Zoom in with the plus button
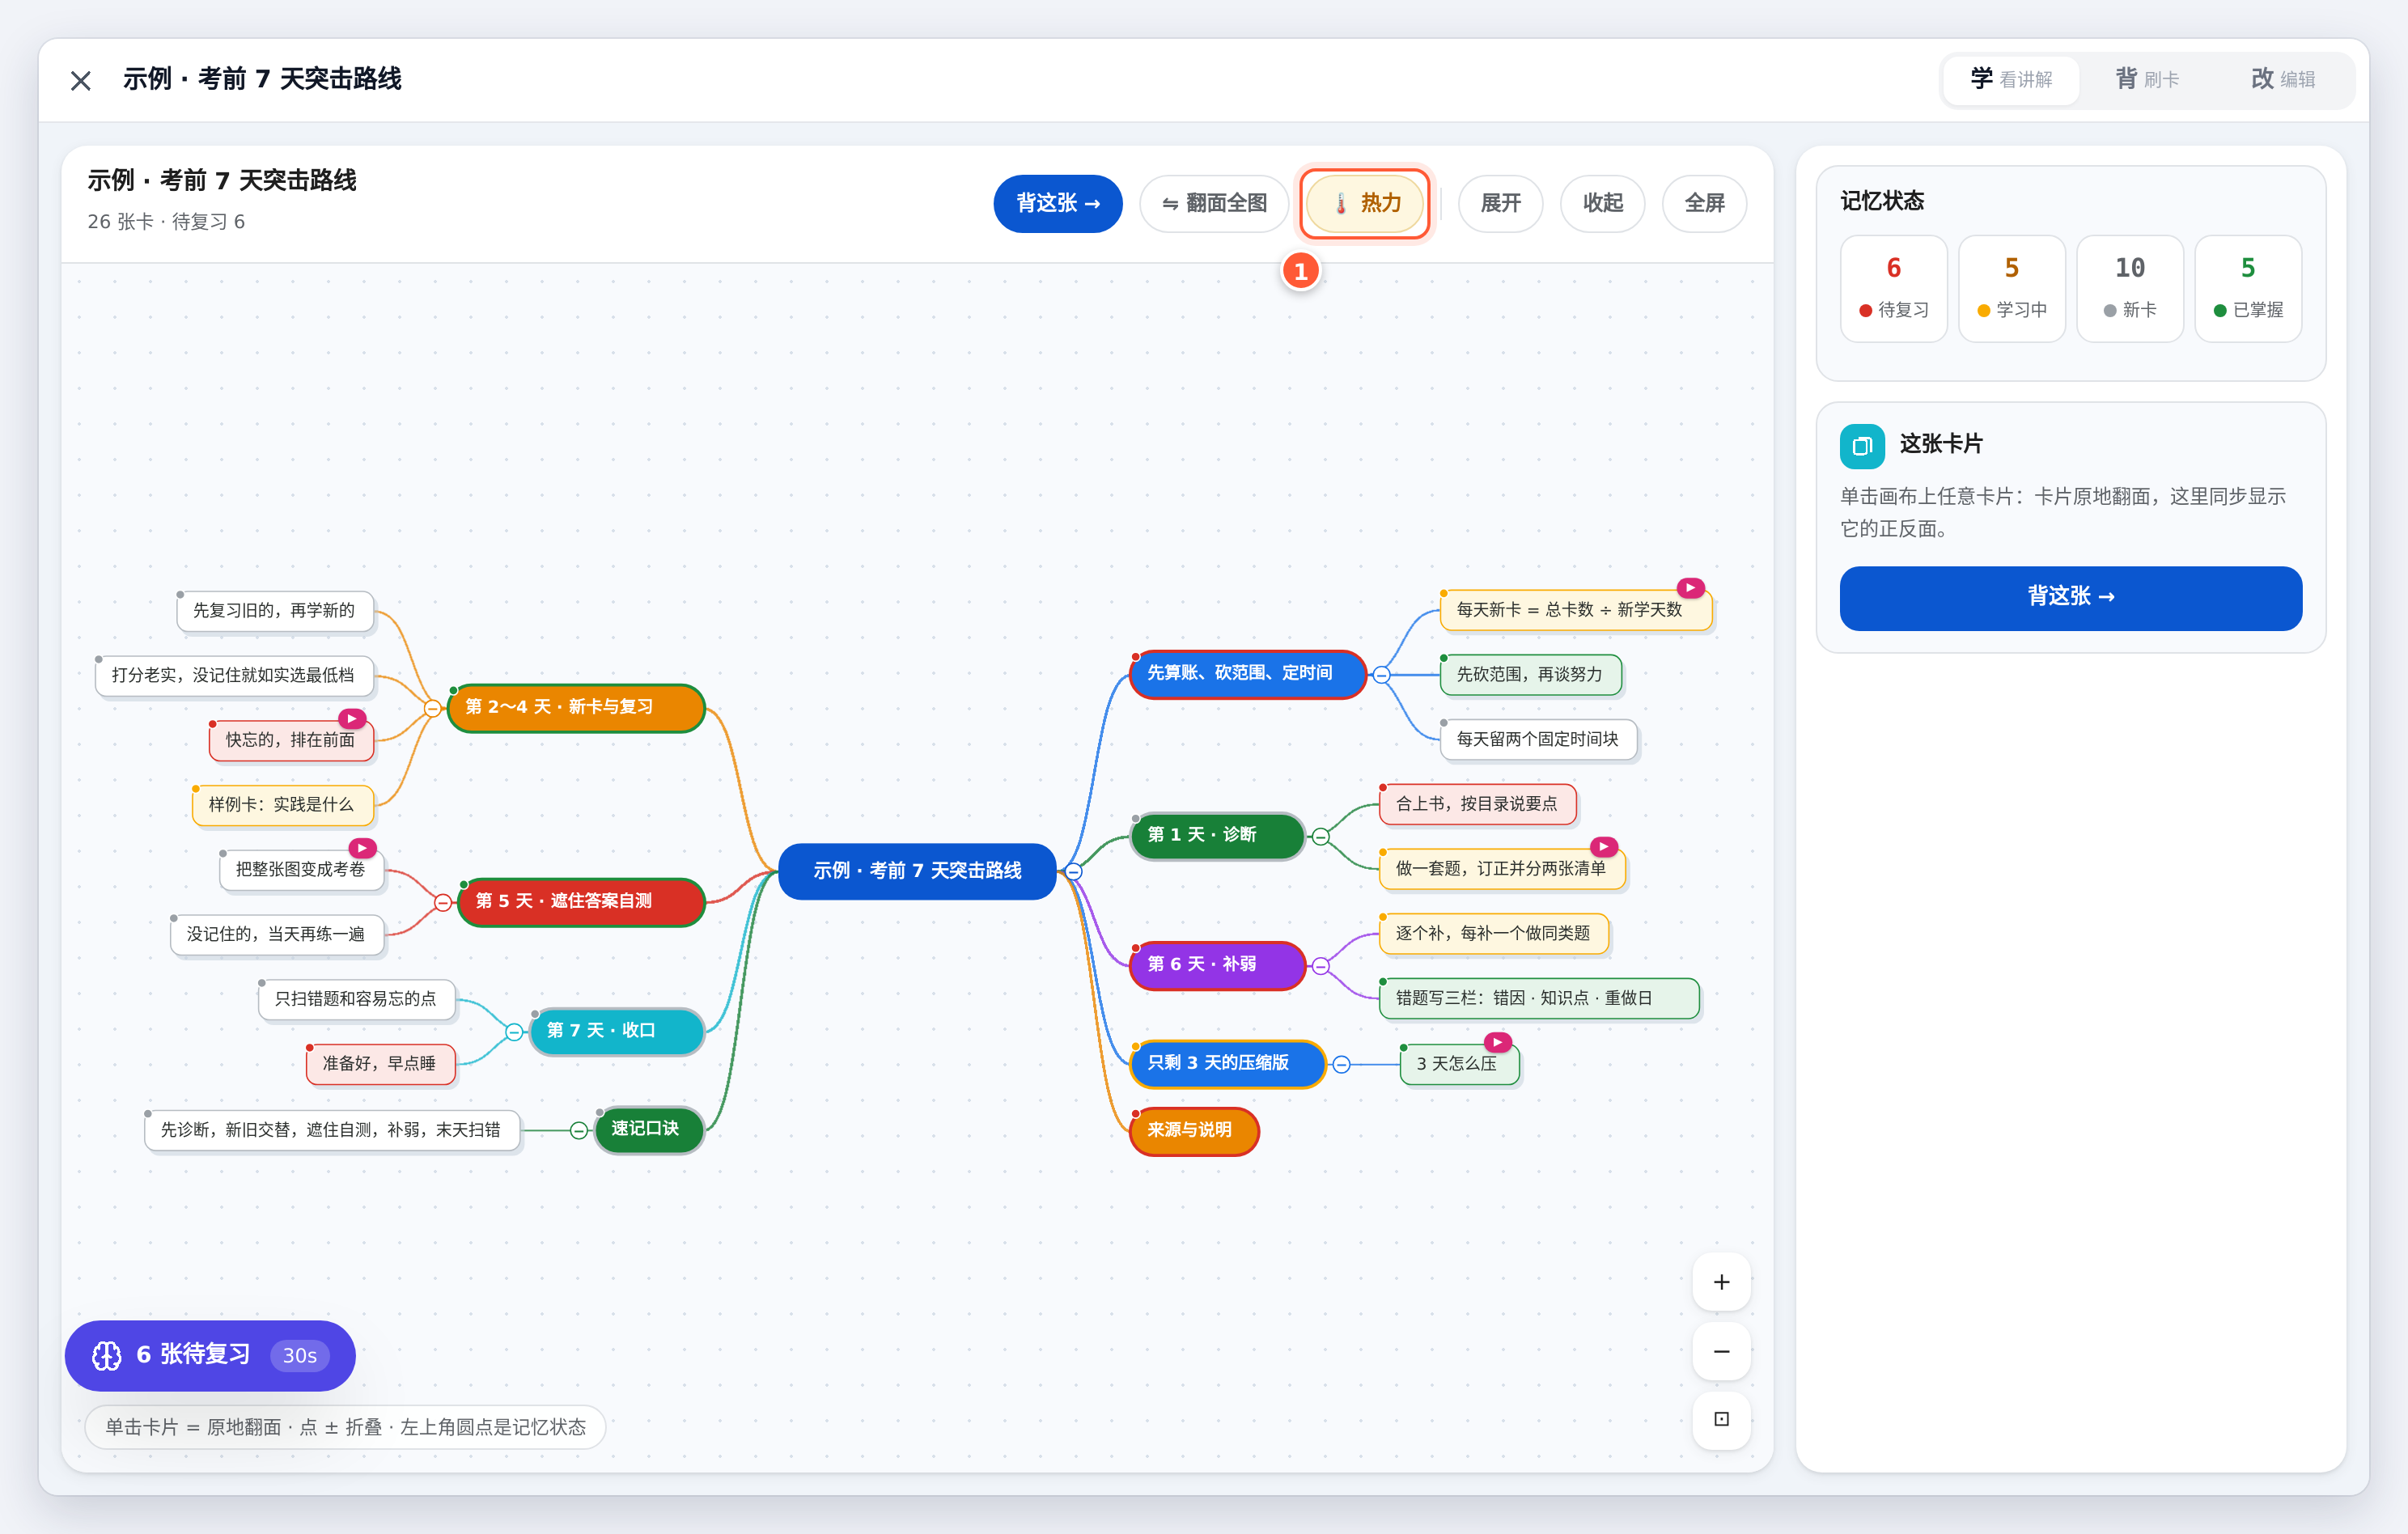The image size is (2408, 1534). pyautogui.click(x=1721, y=1282)
